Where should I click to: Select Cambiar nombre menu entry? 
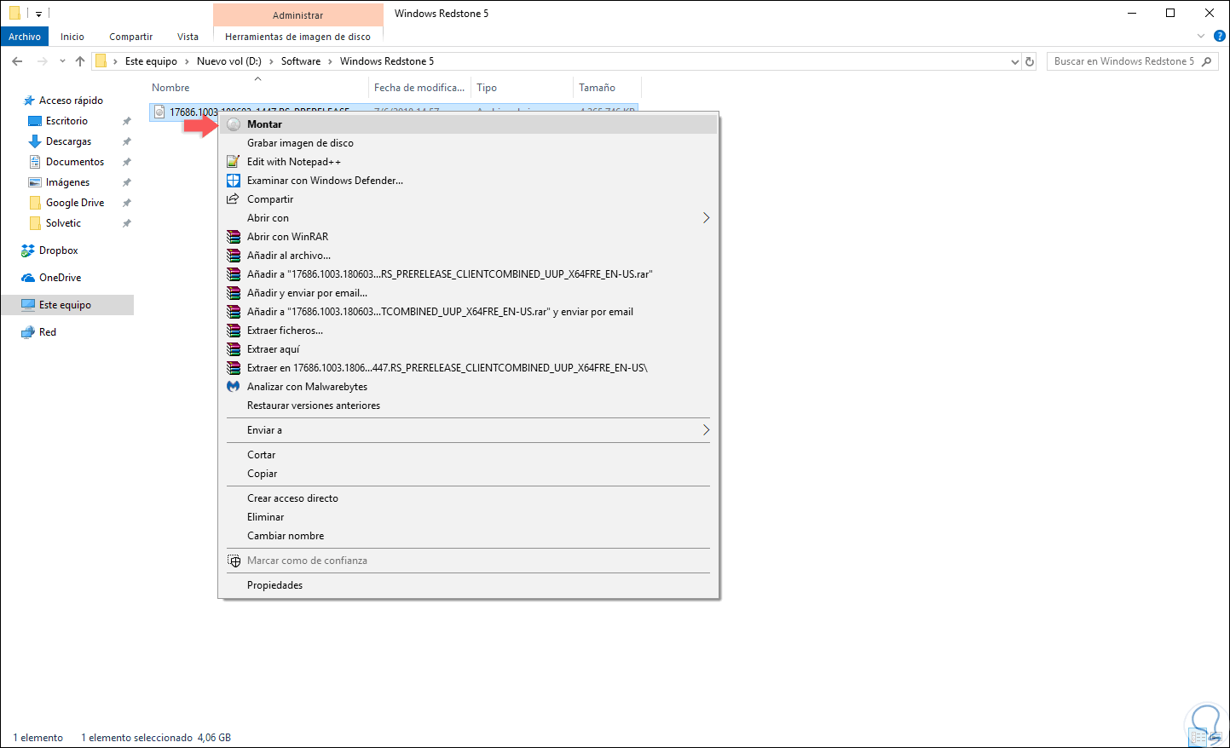(x=469, y=536)
